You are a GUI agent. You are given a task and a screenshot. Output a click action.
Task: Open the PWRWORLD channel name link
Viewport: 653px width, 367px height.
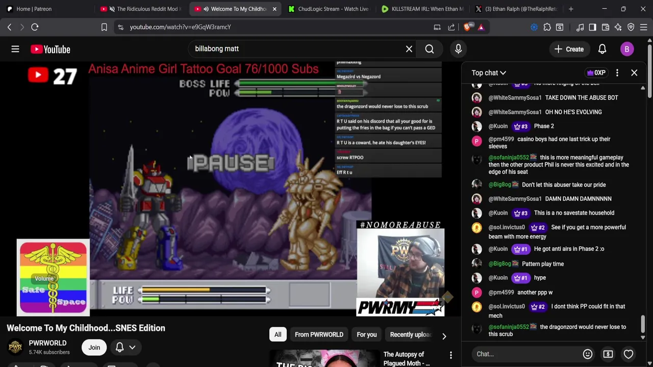click(47, 343)
